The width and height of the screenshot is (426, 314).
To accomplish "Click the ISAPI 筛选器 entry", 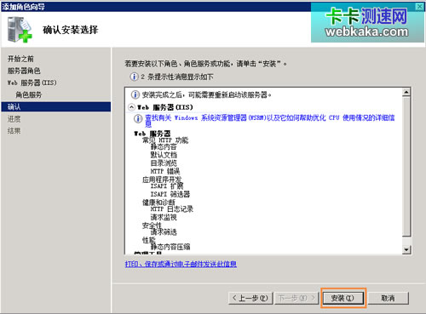I will click(x=170, y=194).
